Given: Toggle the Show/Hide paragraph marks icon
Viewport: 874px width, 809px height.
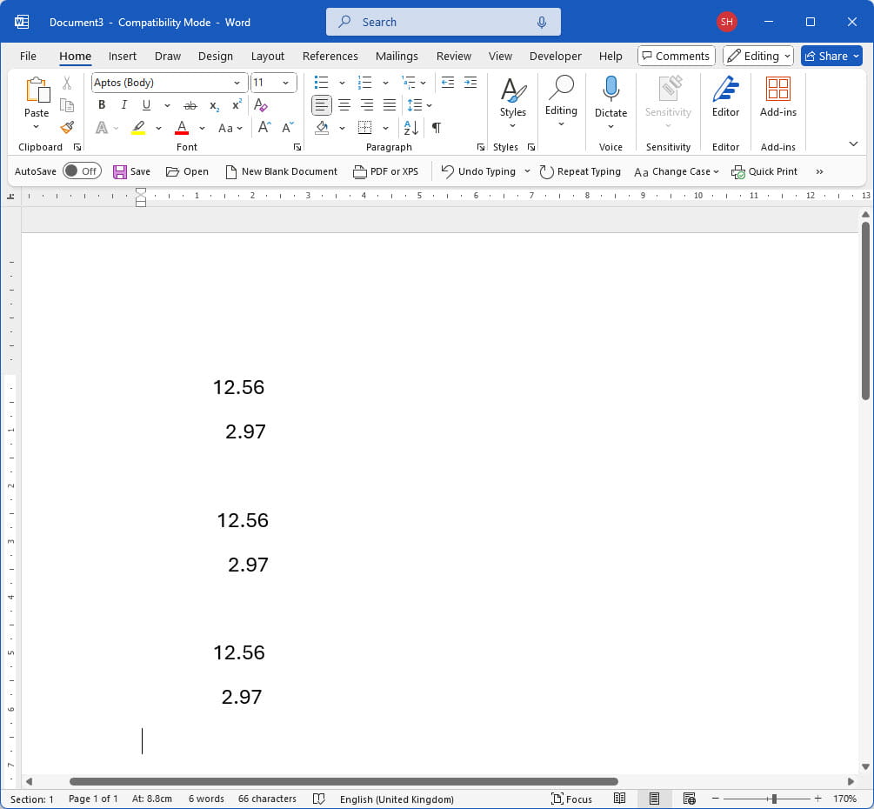Looking at the screenshot, I should (436, 127).
